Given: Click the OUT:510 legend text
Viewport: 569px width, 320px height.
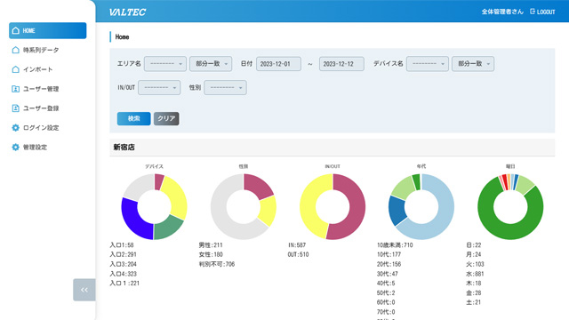Looking at the screenshot, I should click(x=299, y=255).
